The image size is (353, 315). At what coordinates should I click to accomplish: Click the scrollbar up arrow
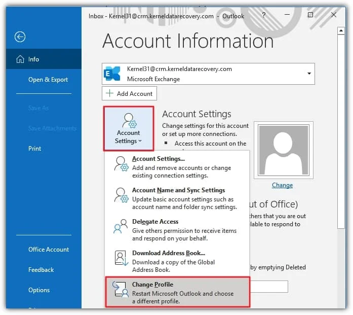pos(341,30)
